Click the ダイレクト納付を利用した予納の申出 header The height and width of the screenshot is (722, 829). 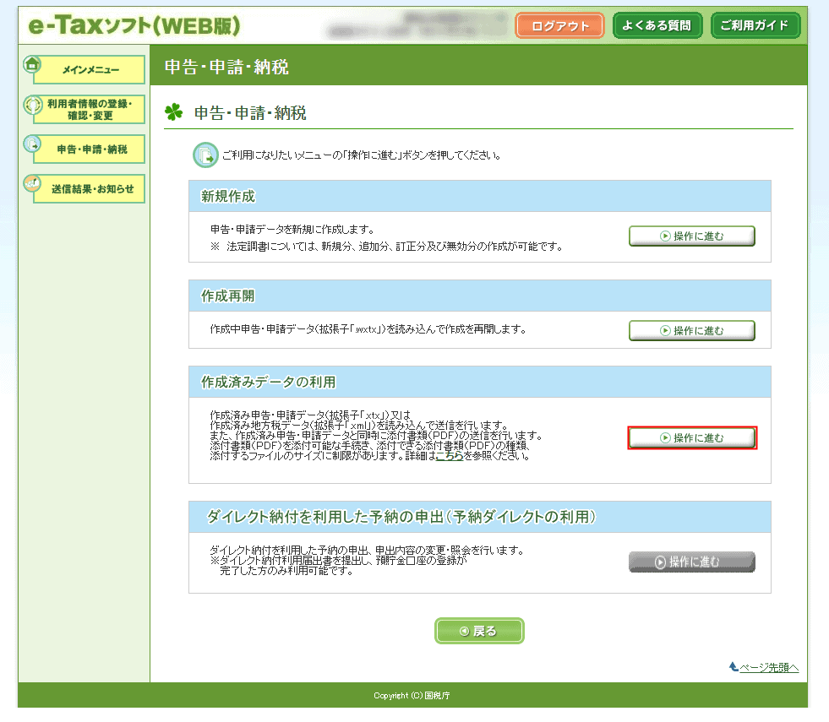[x=479, y=517]
